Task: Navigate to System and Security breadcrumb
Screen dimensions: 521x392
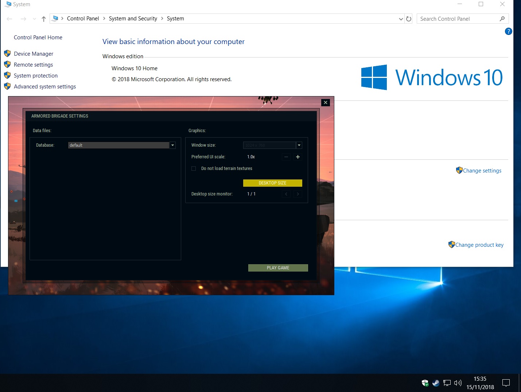Action: click(133, 19)
